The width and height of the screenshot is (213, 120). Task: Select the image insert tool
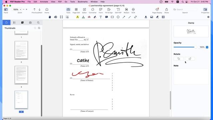point(152,17)
